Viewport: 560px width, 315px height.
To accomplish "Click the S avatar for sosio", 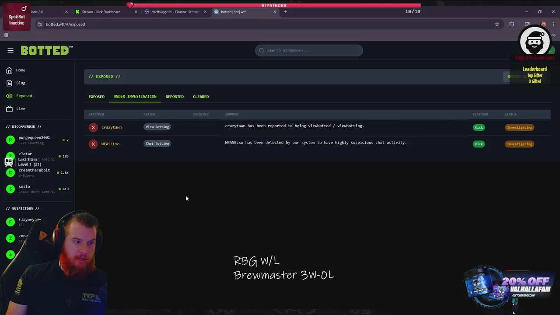I will click(10, 189).
